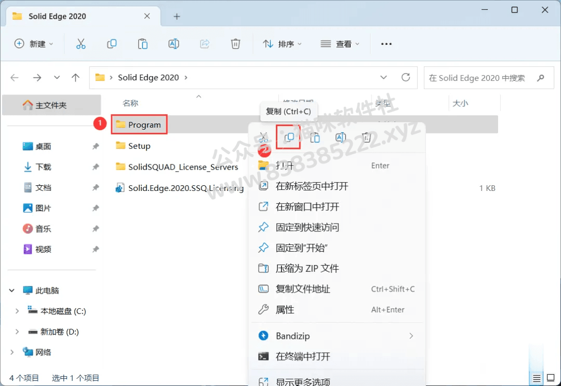The width and height of the screenshot is (561, 386).
Task: Click the toolbar Delete trash icon
Action: point(235,44)
